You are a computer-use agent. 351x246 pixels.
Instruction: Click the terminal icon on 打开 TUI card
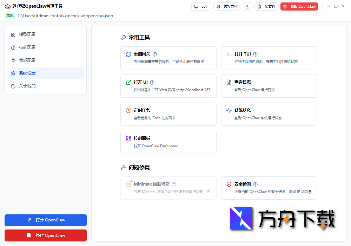[229, 54]
